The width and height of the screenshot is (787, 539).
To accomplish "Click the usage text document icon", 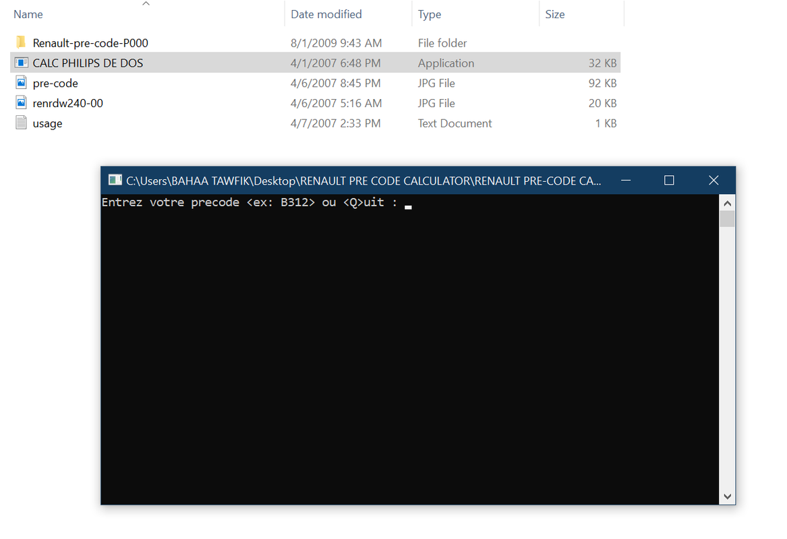I will pyautogui.click(x=21, y=123).
